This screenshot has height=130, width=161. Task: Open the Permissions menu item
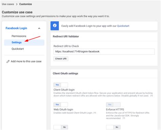pos(19,36)
